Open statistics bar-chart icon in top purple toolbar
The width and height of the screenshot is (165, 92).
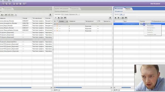tap(14, 4)
